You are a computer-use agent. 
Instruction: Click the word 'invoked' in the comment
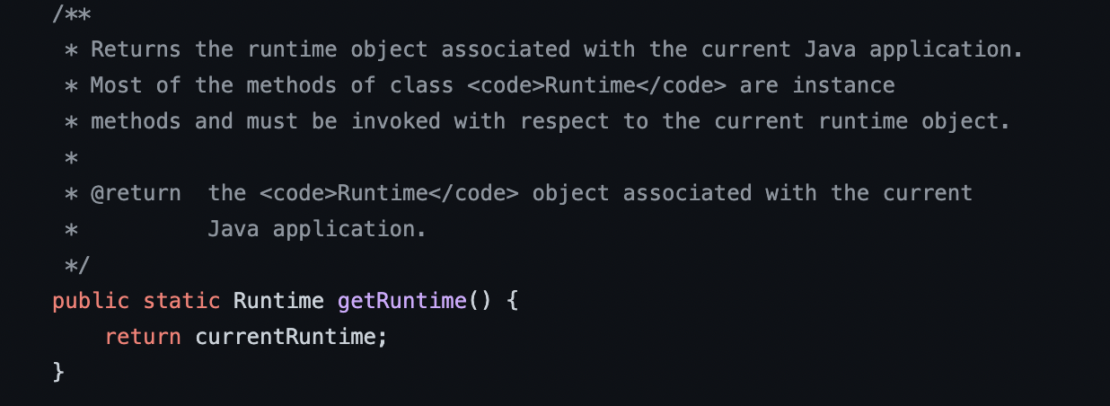click(395, 121)
